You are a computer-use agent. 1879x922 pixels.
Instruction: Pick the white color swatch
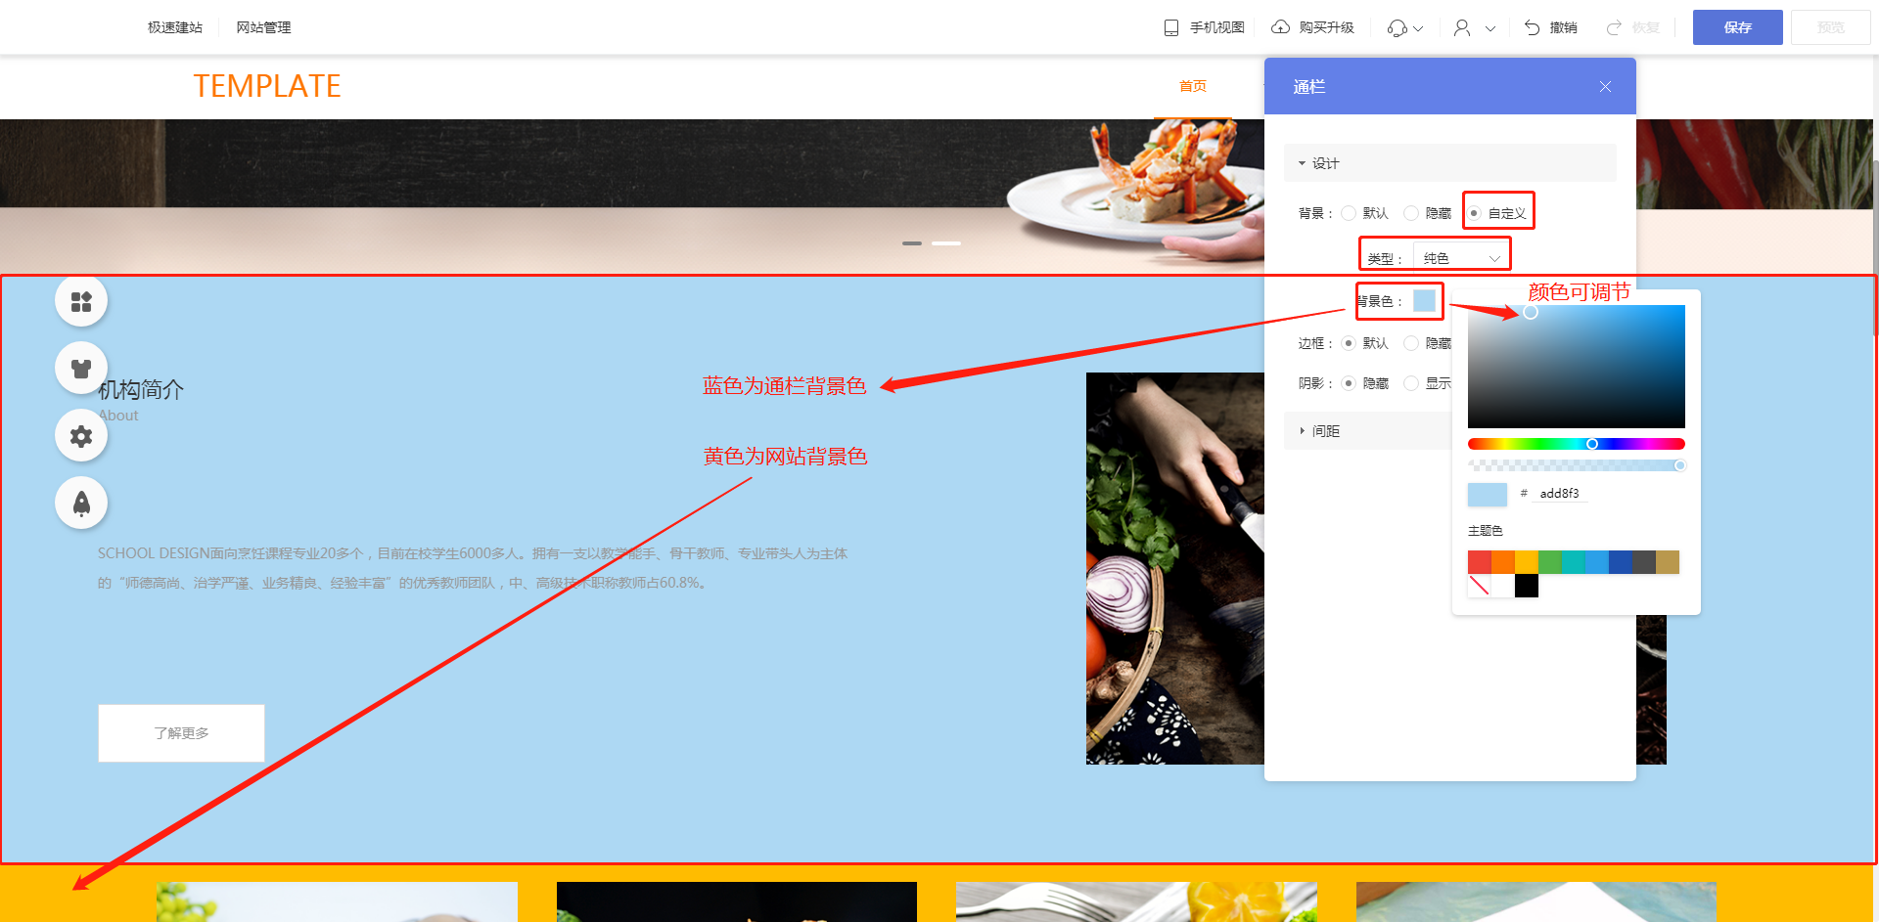coord(1503,586)
